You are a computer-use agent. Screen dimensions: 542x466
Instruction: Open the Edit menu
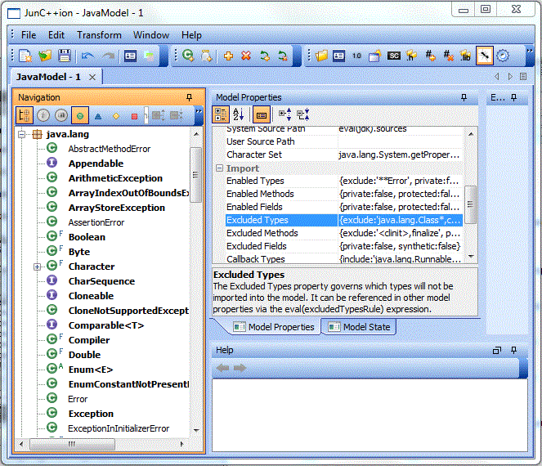tap(56, 35)
